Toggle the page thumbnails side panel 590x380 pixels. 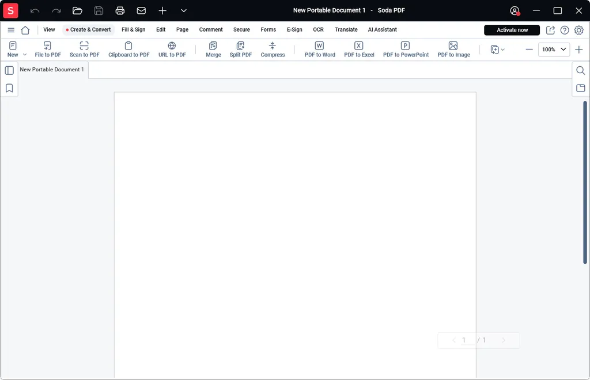pyautogui.click(x=9, y=70)
